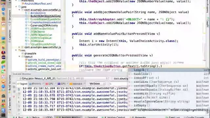Screen dimensions: 210x118
Task: Open the Captures tool window
Action: (10, 35)
